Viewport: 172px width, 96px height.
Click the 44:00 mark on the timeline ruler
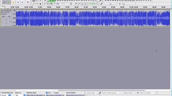(x=145, y=7)
